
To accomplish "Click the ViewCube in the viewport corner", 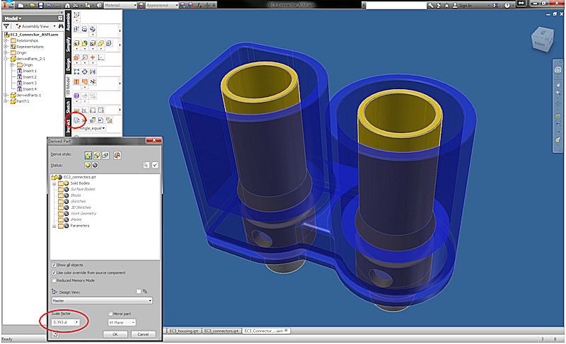I will pyautogui.click(x=542, y=39).
